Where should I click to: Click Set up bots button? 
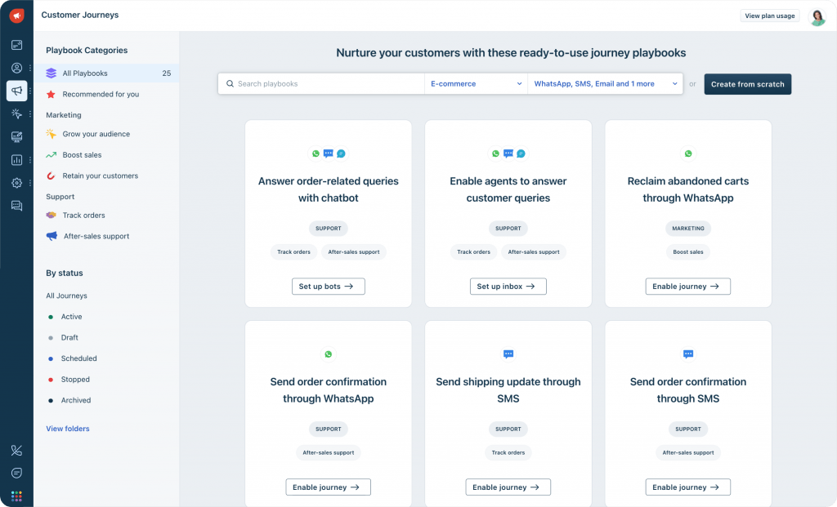pos(328,287)
